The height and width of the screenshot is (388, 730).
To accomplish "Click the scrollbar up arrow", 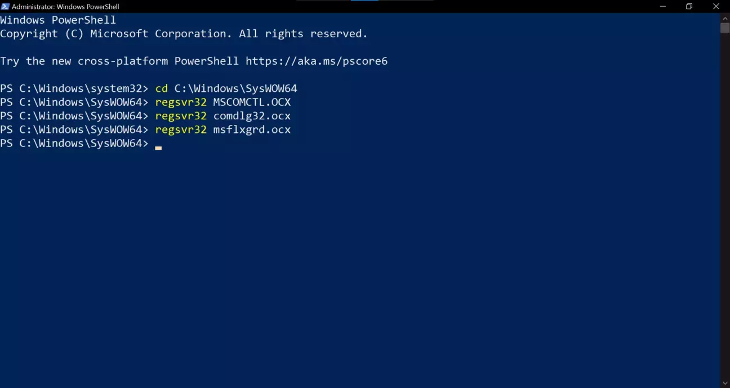I will [x=725, y=18].
